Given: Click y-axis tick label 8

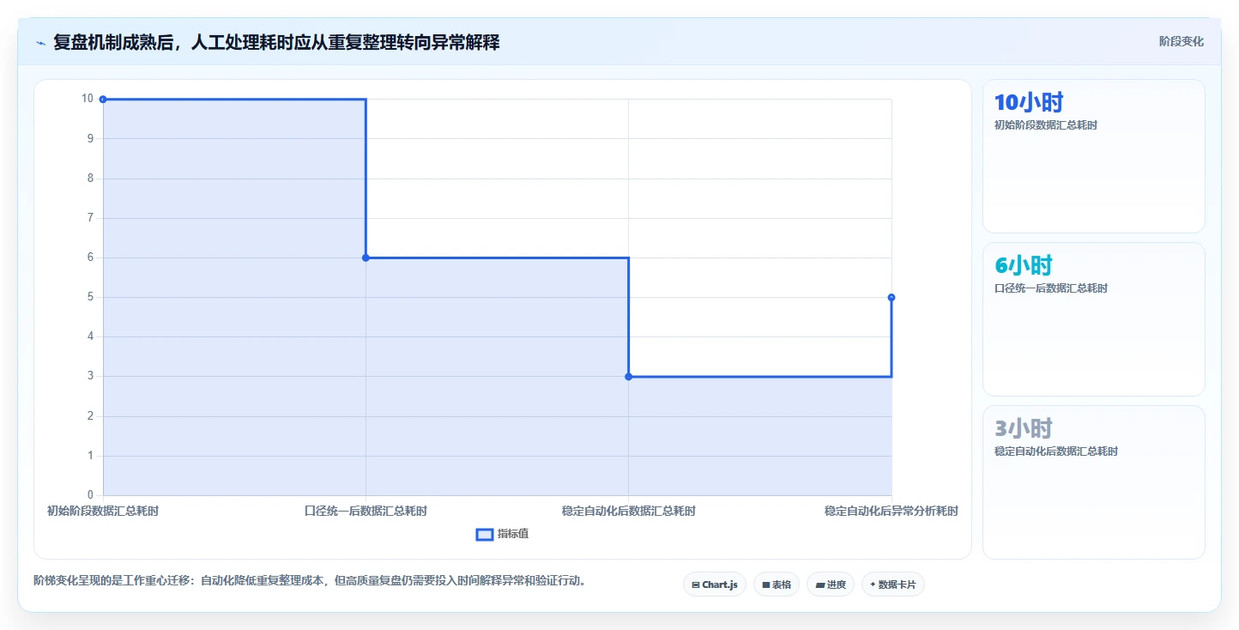Looking at the screenshot, I should (x=90, y=179).
